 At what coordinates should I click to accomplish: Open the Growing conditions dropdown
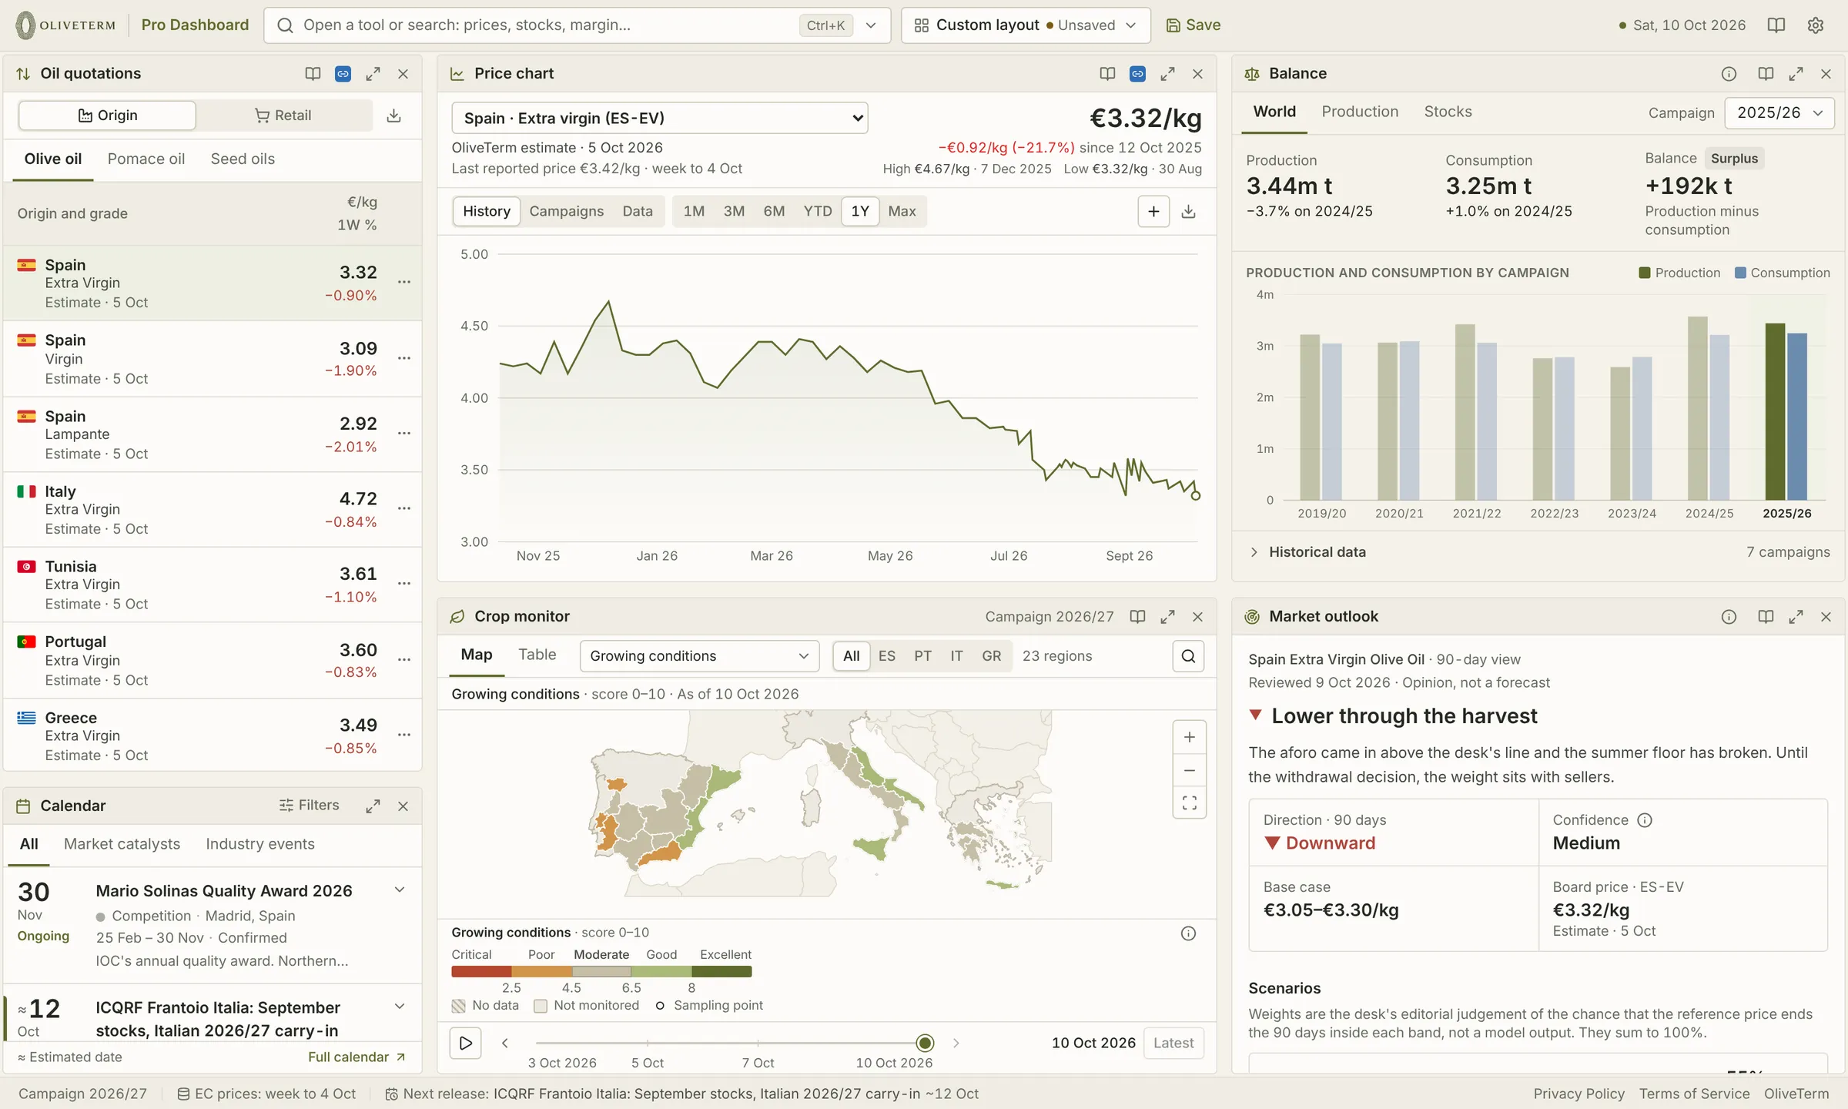pos(698,656)
